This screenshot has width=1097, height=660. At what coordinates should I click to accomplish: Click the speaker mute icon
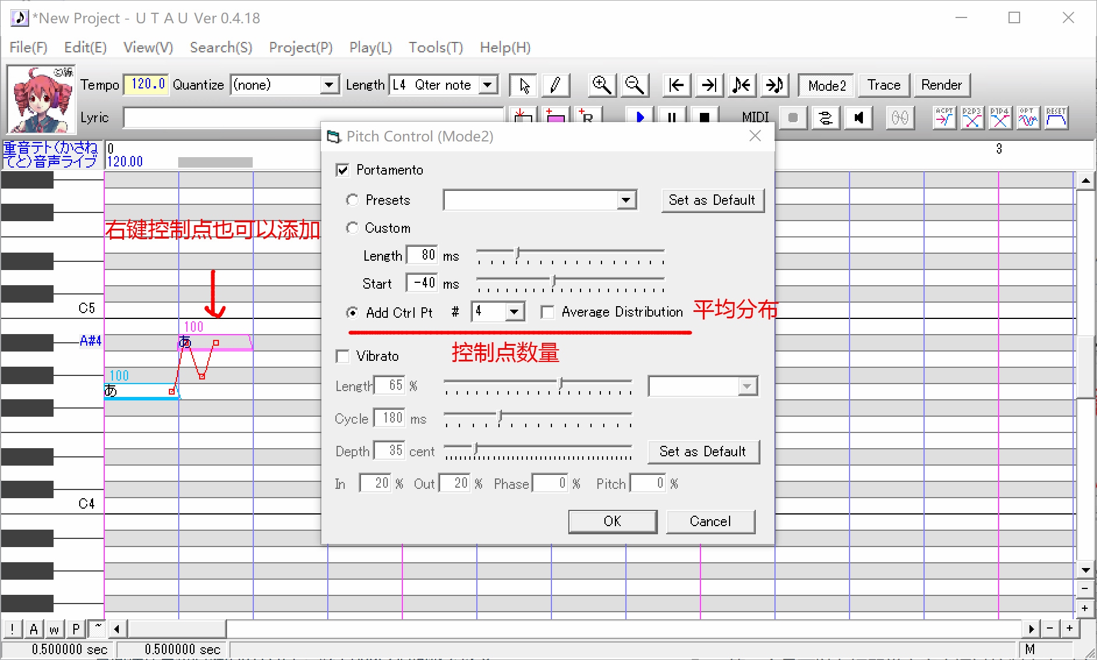coord(858,118)
